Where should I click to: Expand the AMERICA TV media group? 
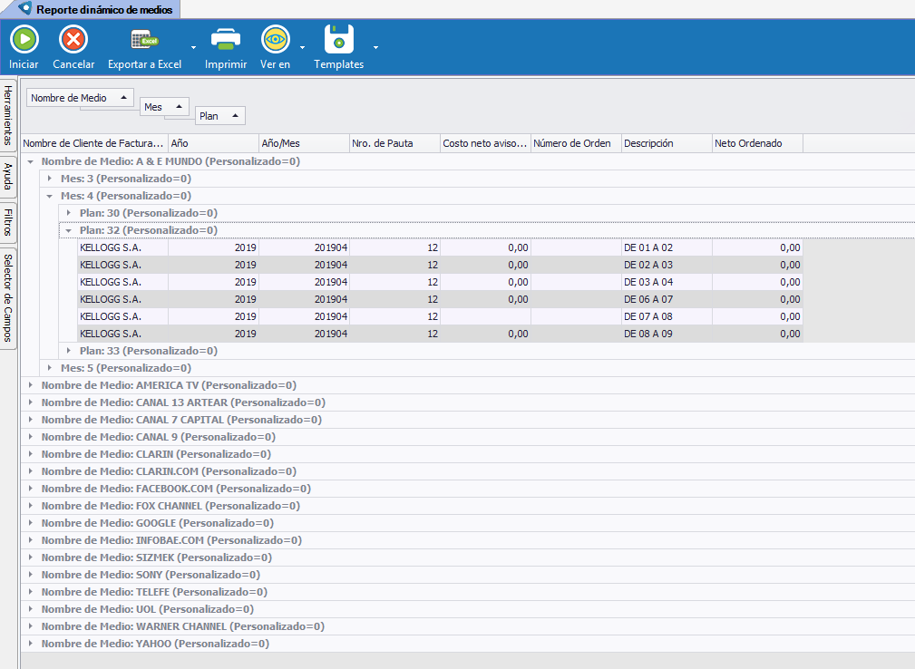32,385
